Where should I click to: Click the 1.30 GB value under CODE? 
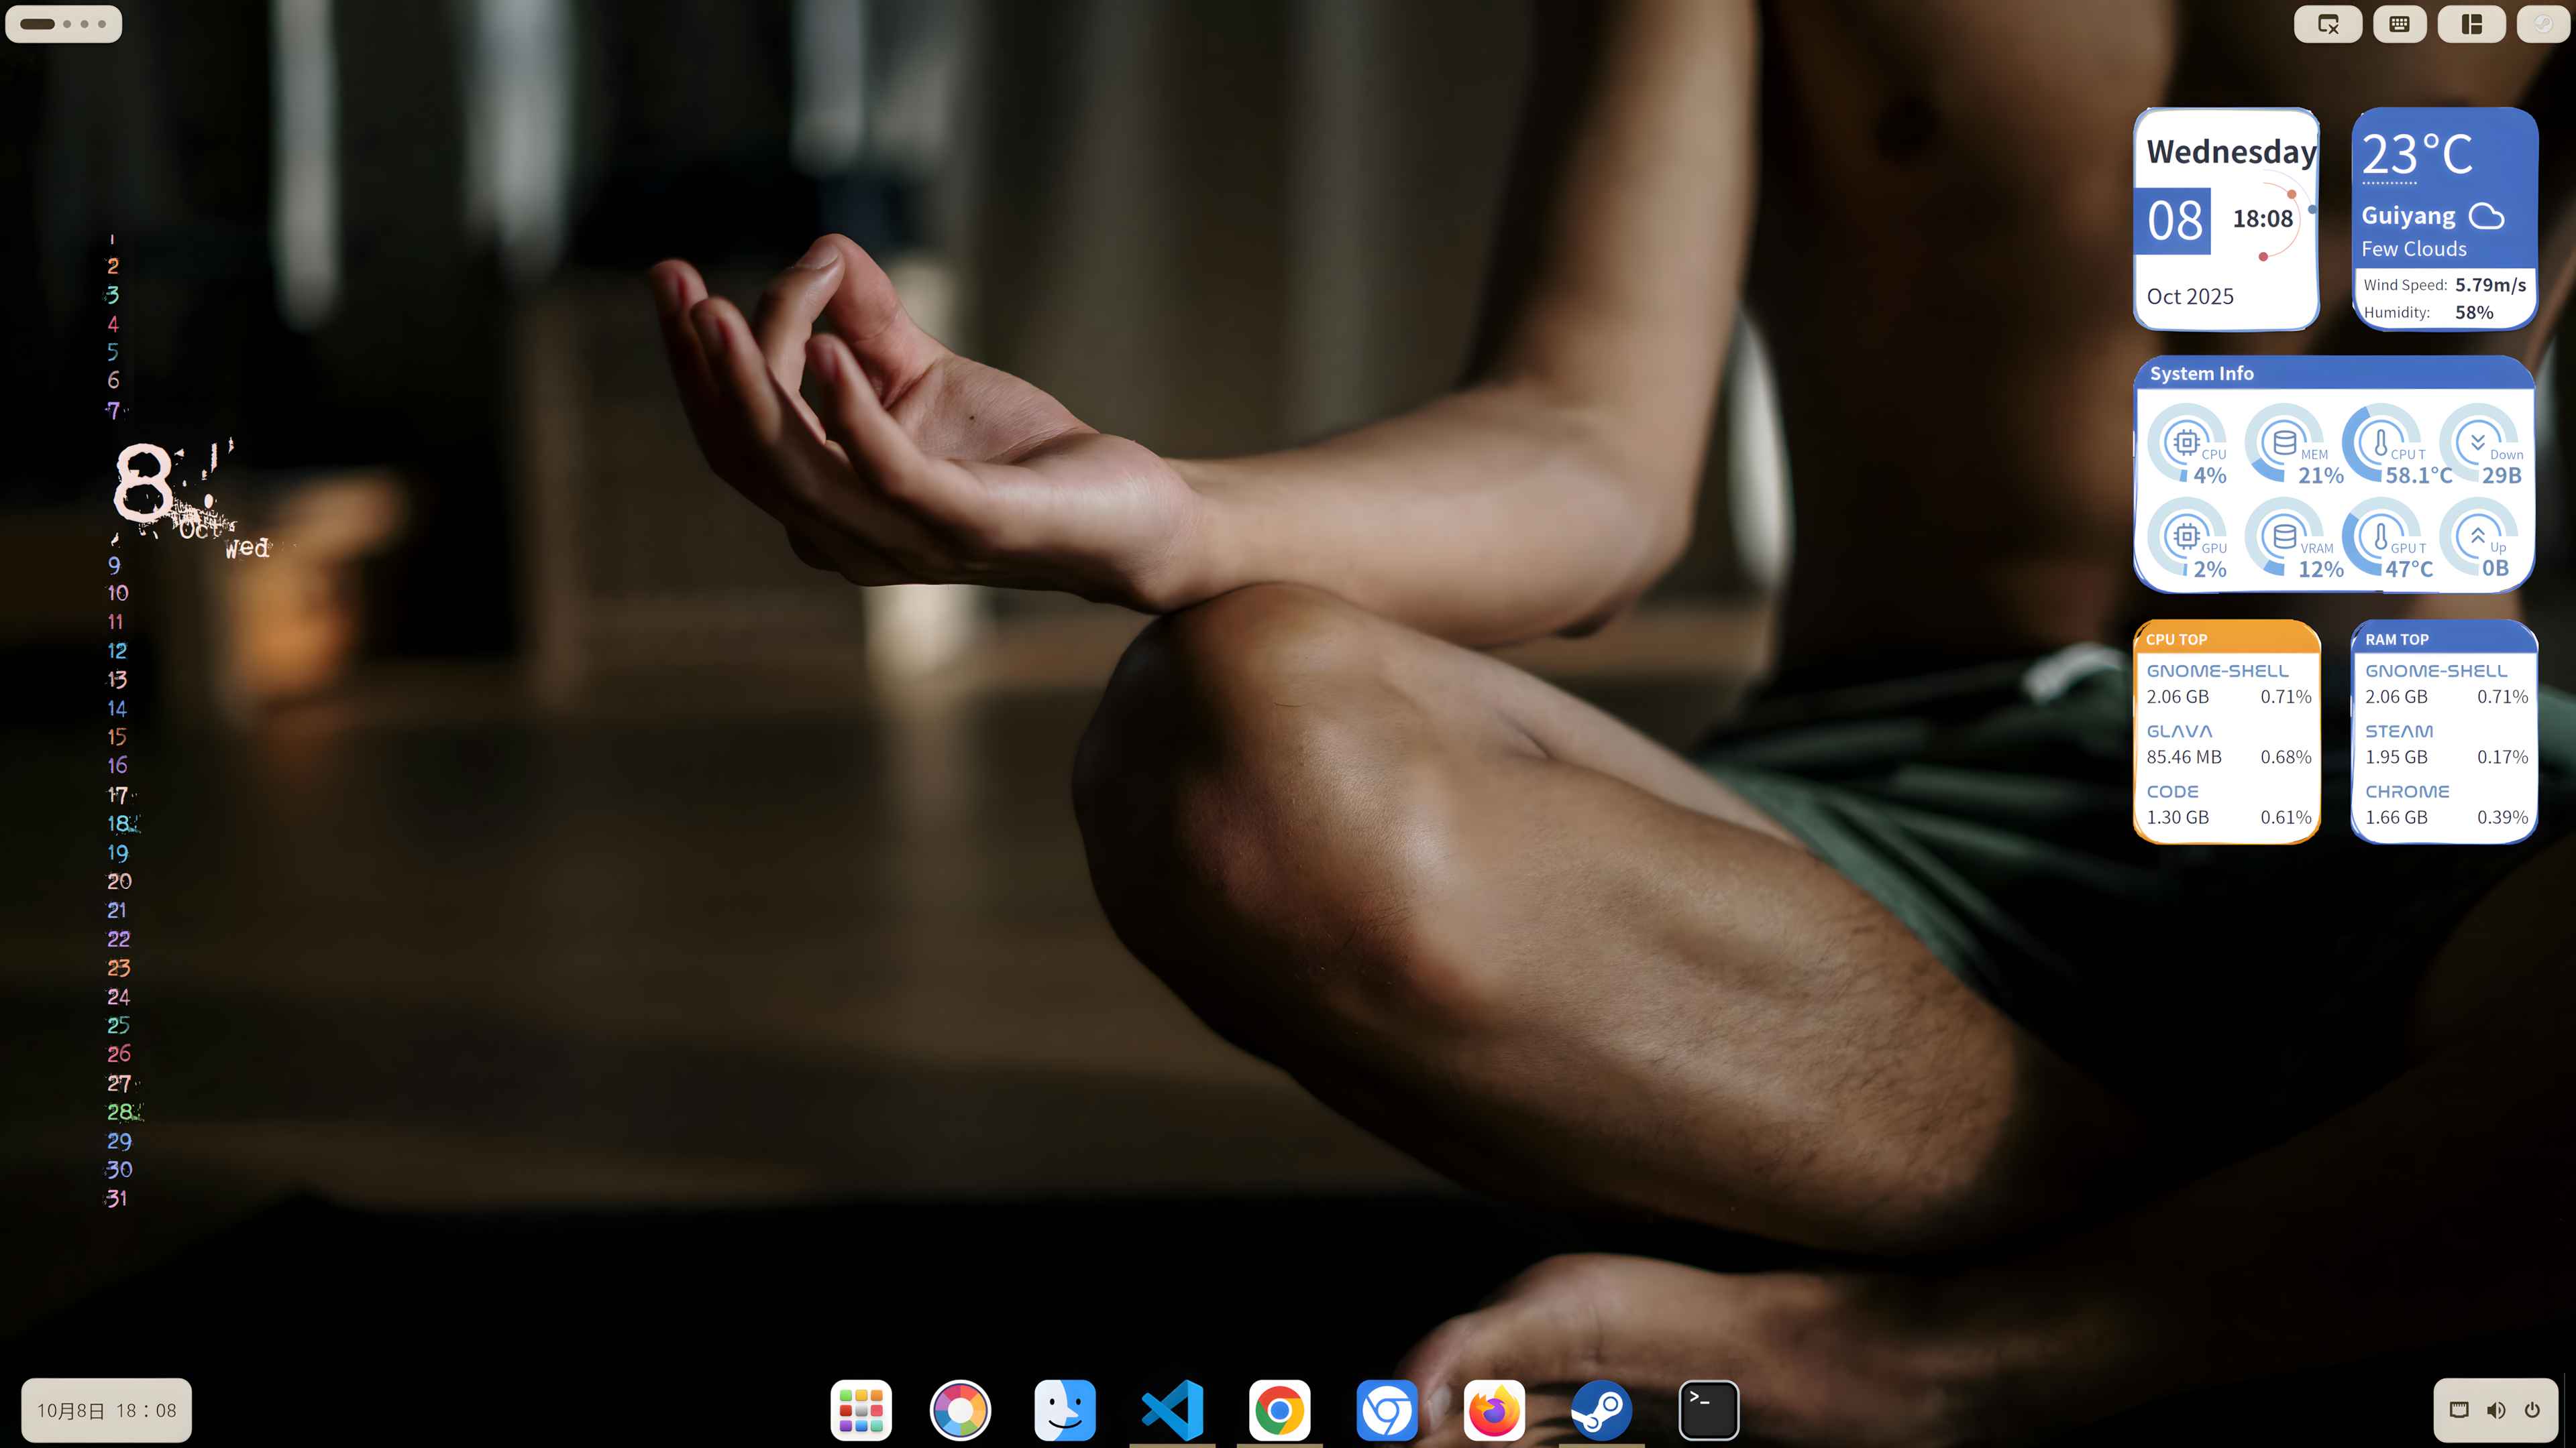pos(2178,817)
